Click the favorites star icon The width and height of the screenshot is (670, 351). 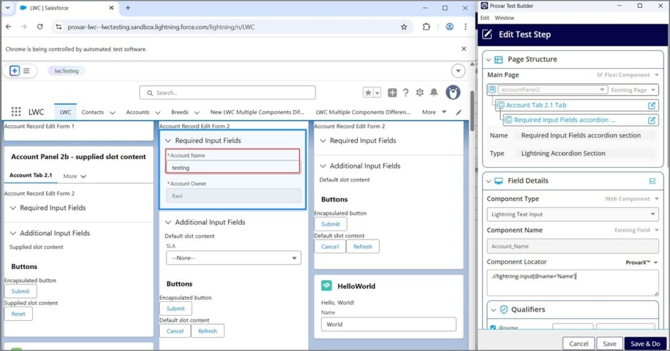coord(368,93)
